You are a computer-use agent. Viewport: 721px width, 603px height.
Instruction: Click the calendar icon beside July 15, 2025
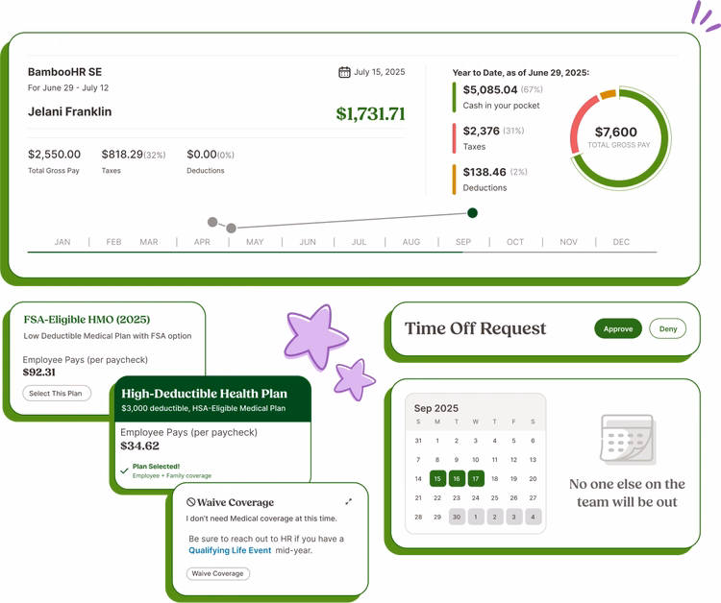click(344, 72)
